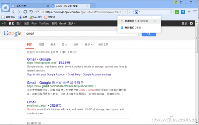199x125 pixels.
Task: Open the Gmail - Google result title
Action: [39, 59]
